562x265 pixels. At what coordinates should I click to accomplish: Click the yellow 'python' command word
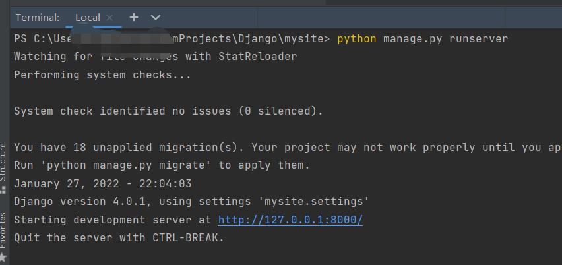coord(356,39)
